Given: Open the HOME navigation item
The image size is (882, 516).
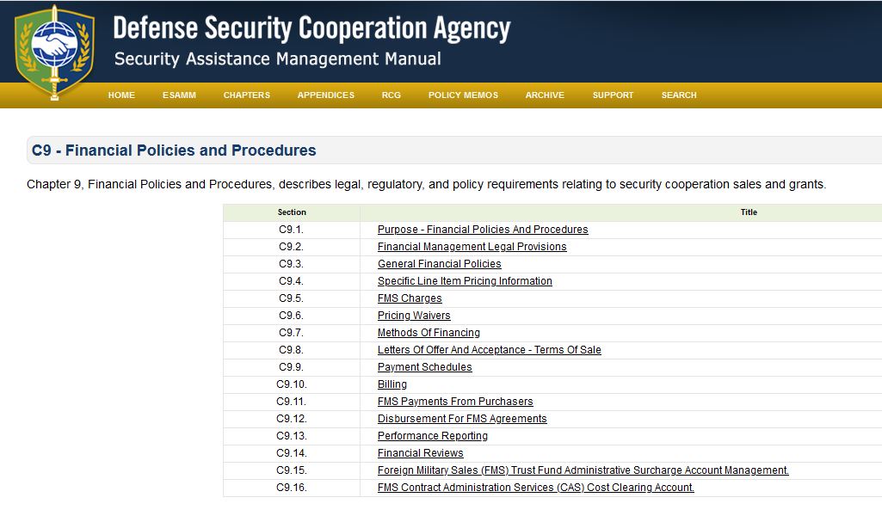Looking at the screenshot, I should tap(121, 95).
